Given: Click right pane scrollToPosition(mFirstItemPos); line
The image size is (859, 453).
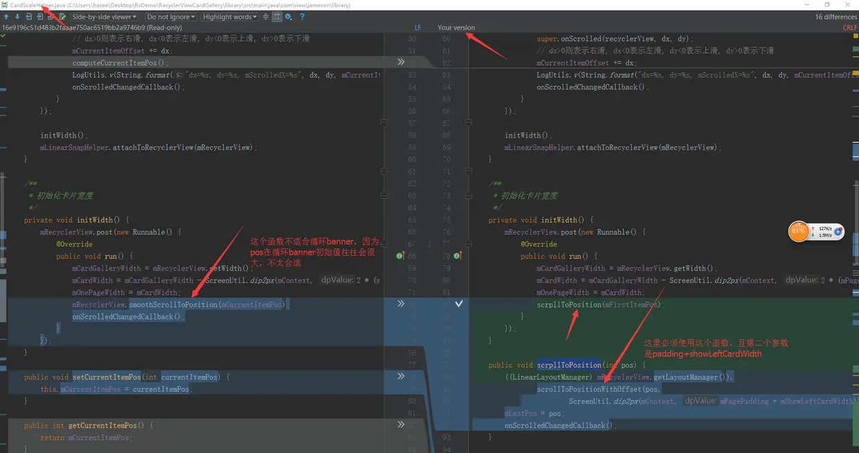Looking at the screenshot, I should point(601,304).
